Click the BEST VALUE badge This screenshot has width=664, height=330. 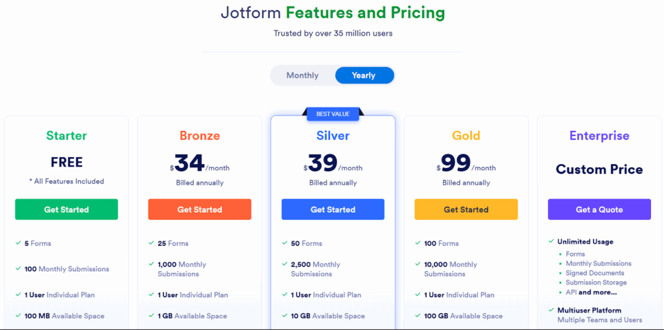pos(333,114)
